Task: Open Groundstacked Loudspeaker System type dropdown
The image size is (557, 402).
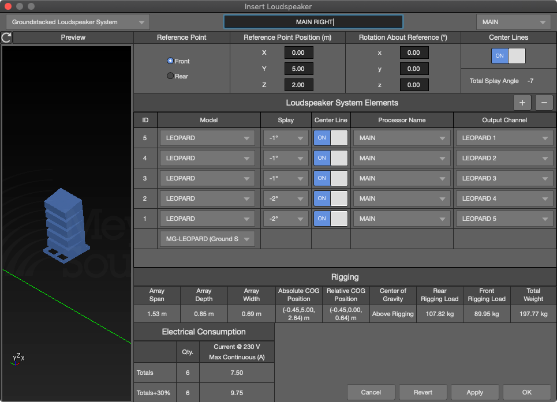Action: click(x=78, y=22)
